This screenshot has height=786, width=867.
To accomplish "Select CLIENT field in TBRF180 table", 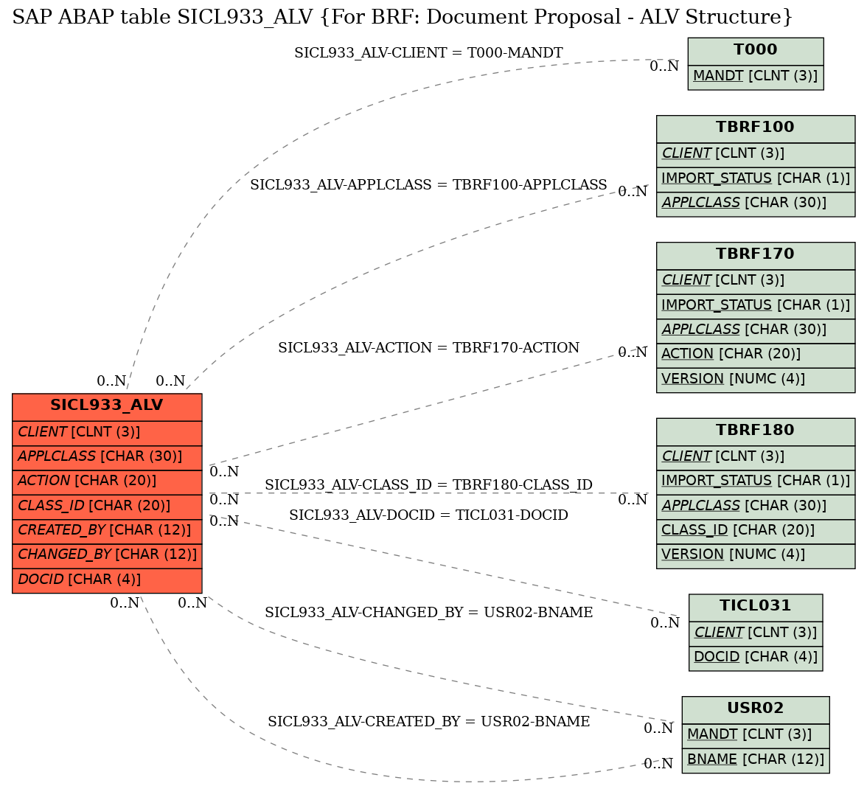I will coord(755,458).
